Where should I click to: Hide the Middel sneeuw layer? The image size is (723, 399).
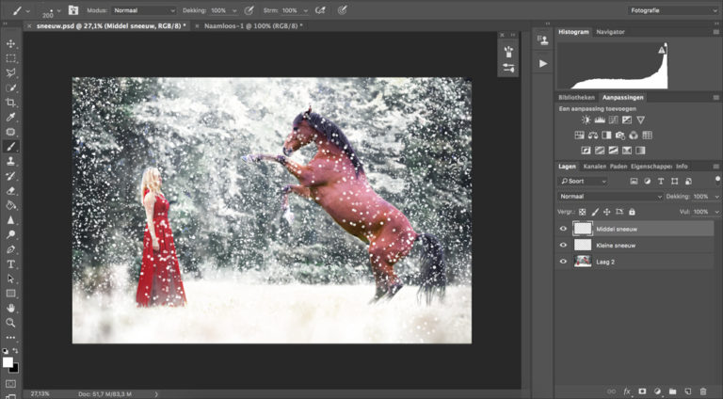564,229
